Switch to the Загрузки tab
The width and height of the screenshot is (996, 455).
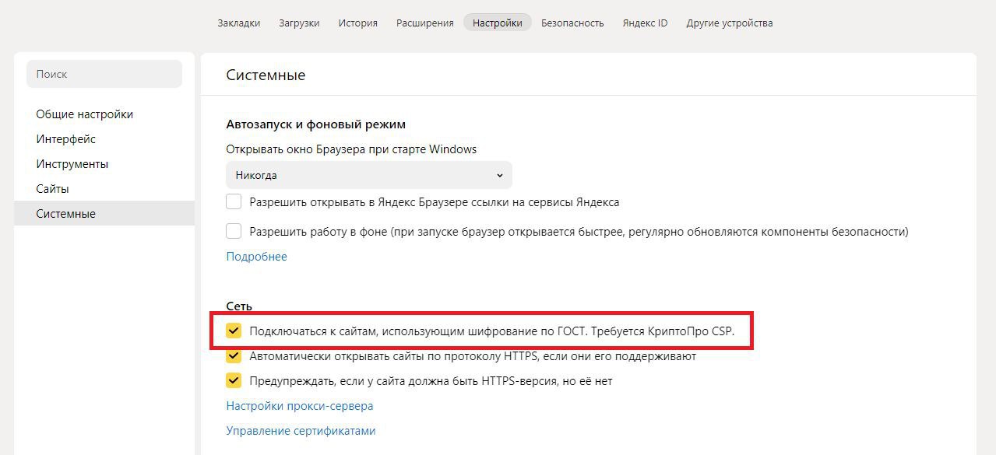[x=299, y=23]
